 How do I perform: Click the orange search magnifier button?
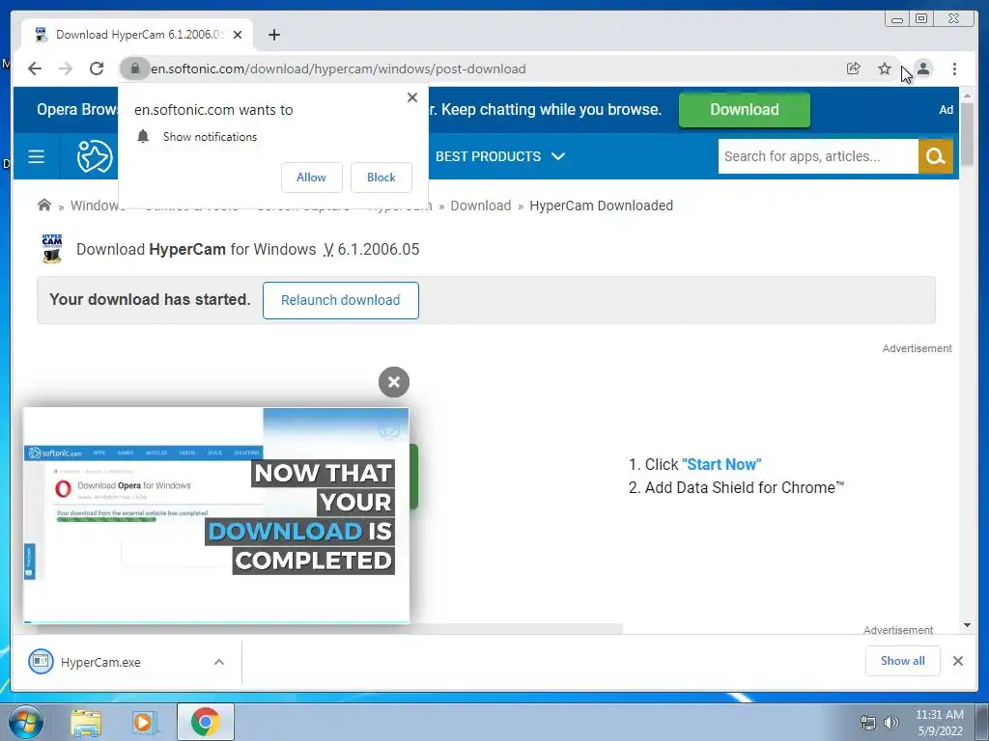(x=935, y=156)
